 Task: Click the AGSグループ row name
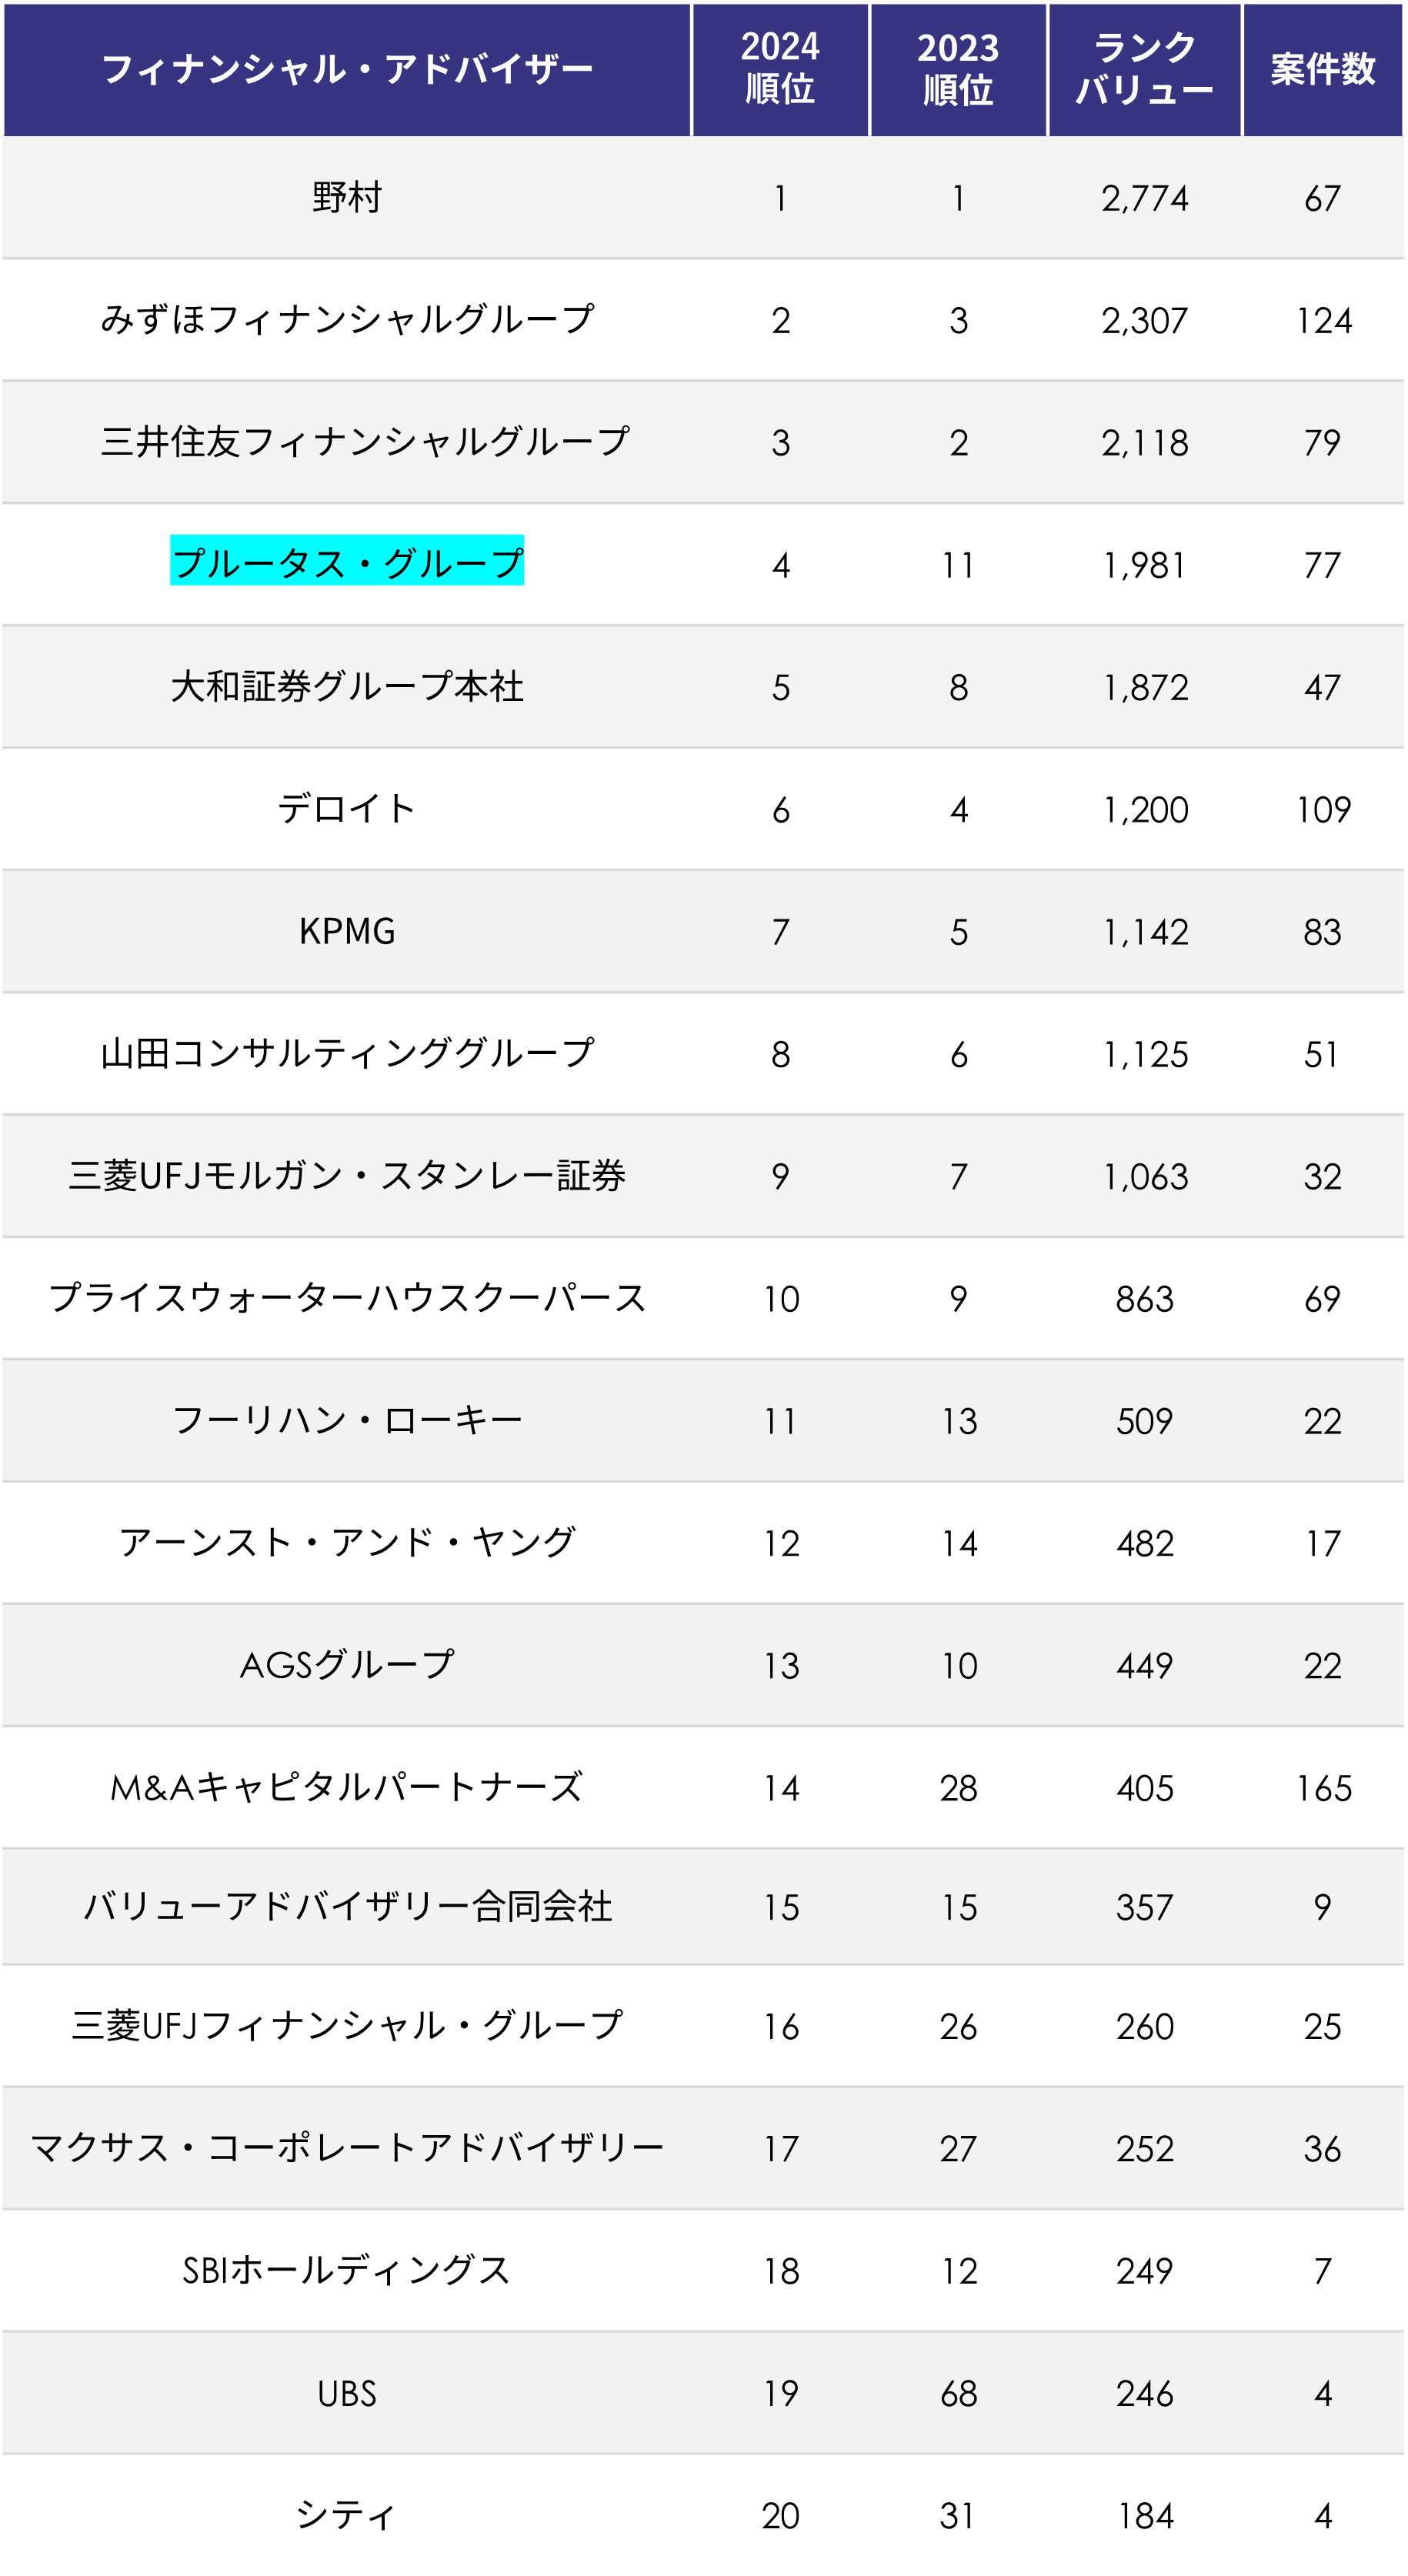coord(347,1664)
